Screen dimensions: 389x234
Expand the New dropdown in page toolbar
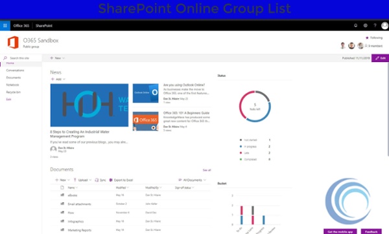pos(57,58)
